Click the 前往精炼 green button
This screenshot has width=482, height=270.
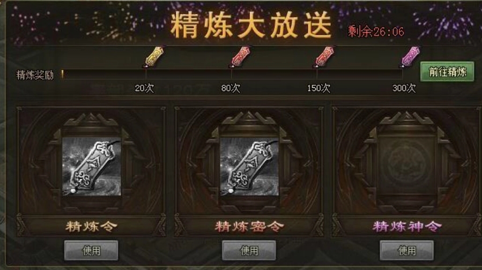click(447, 72)
